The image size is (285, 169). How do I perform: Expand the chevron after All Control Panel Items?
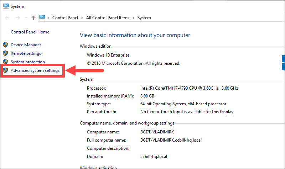click(x=133, y=18)
